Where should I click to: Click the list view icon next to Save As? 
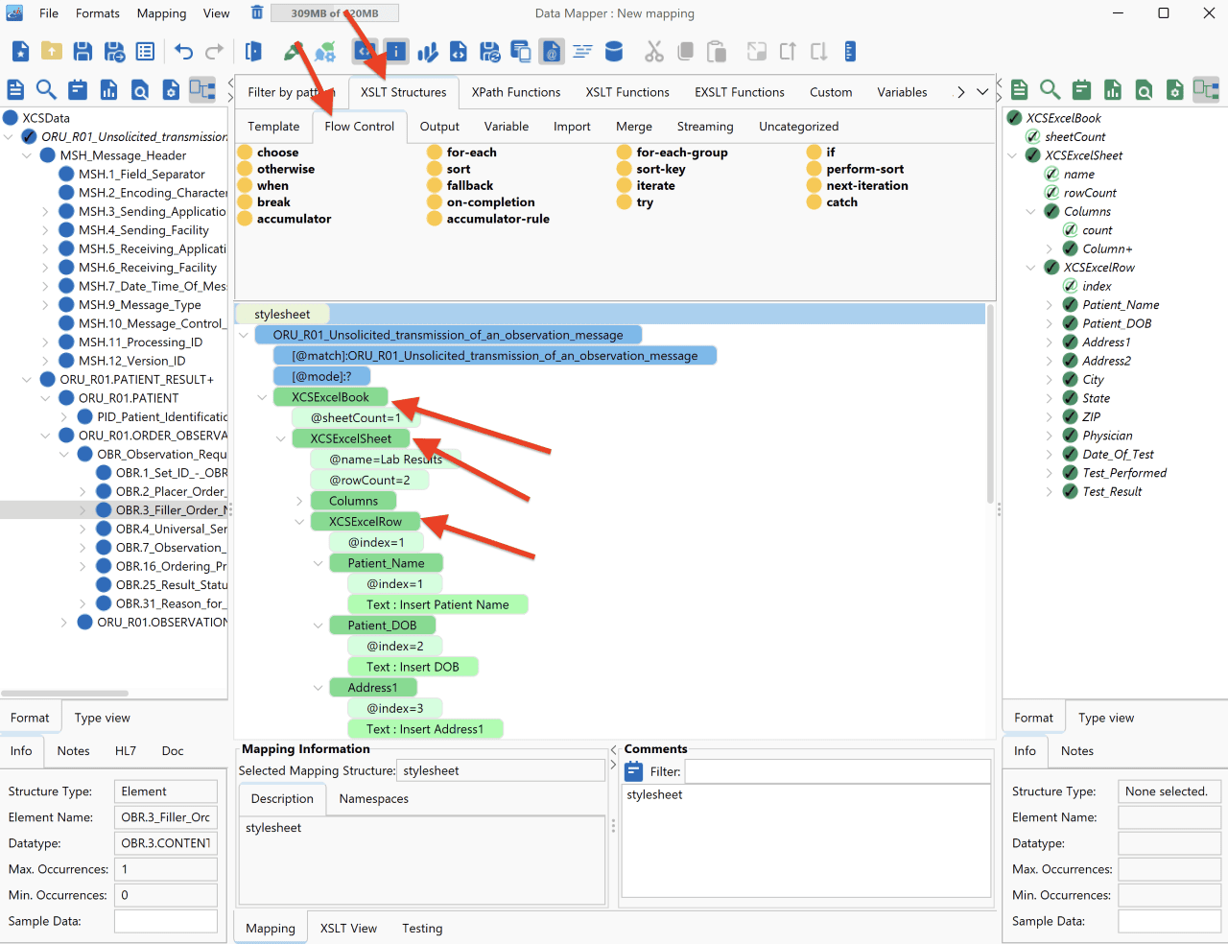point(145,52)
